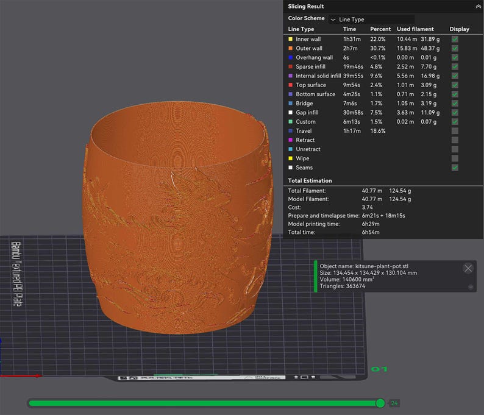Toggle Sparse infill display checkbox
The image size is (484, 415).
coord(455,66)
